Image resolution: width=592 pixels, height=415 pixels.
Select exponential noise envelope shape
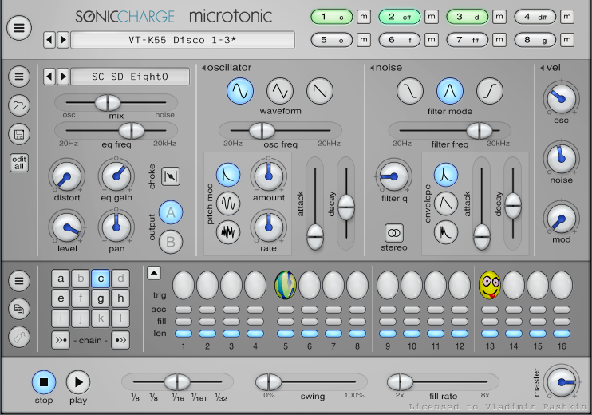pyautogui.click(x=446, y=175)
